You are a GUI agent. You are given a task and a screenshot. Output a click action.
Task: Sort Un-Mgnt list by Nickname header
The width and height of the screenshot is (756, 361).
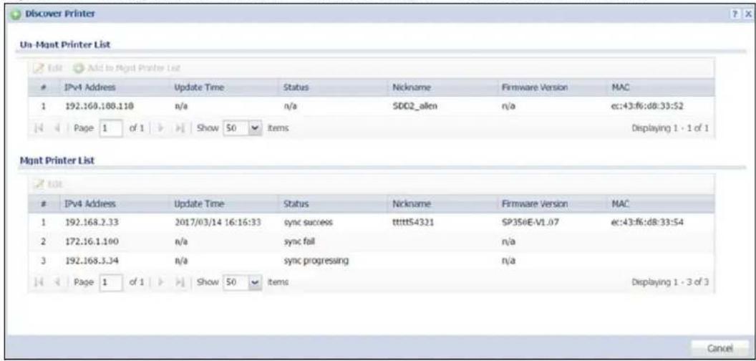tap(442, 88)
